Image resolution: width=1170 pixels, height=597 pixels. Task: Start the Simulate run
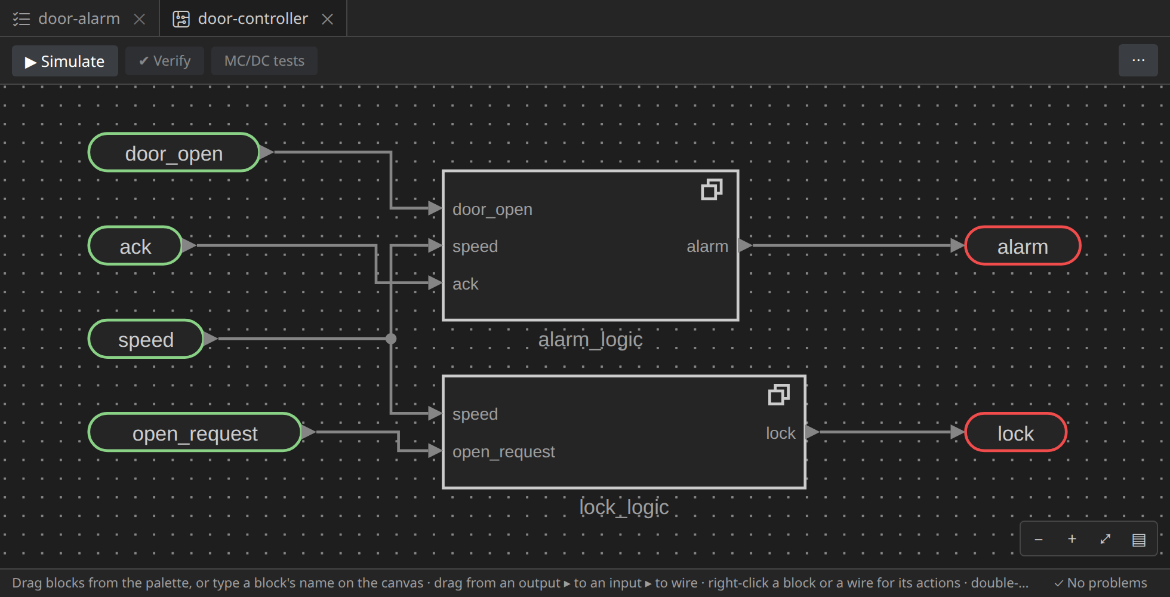[x=65, y=61]
